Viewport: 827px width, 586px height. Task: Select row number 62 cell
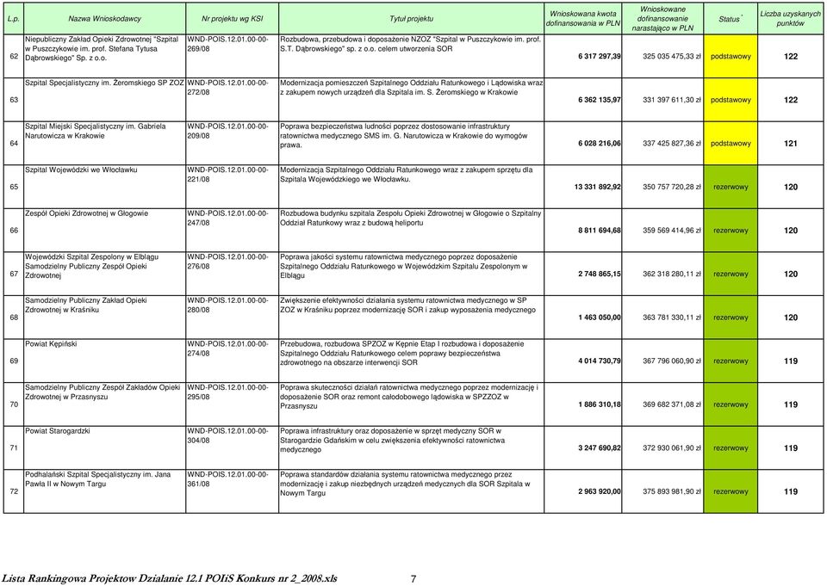(14, 57)
